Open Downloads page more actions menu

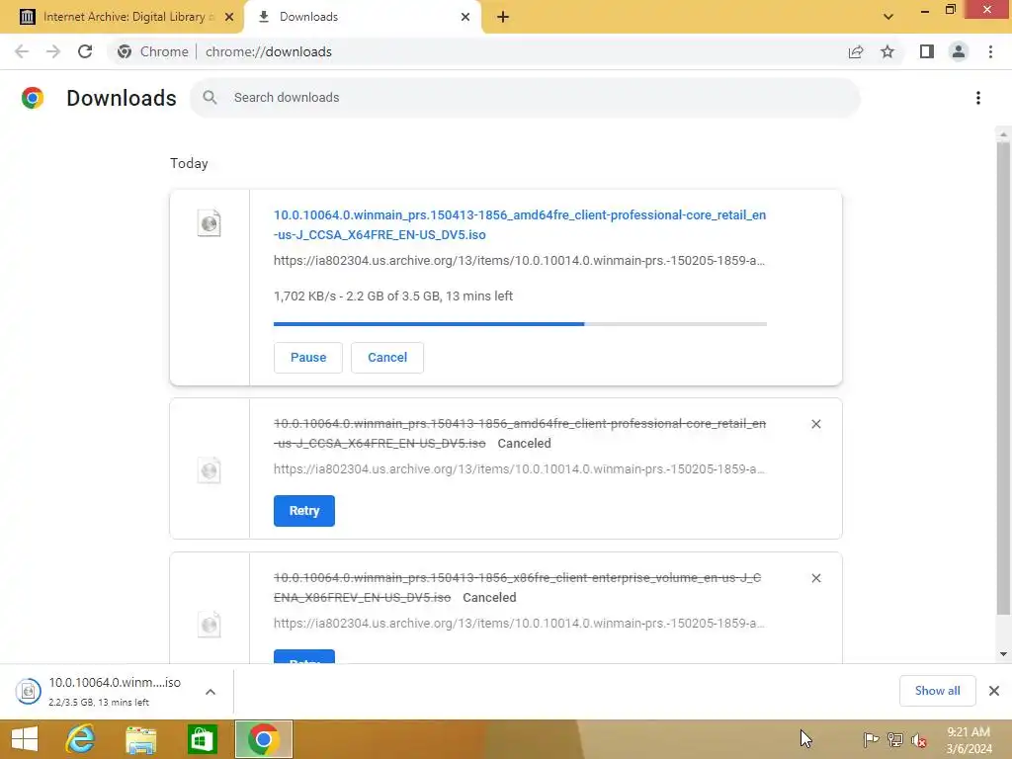(x=978, y=98)
